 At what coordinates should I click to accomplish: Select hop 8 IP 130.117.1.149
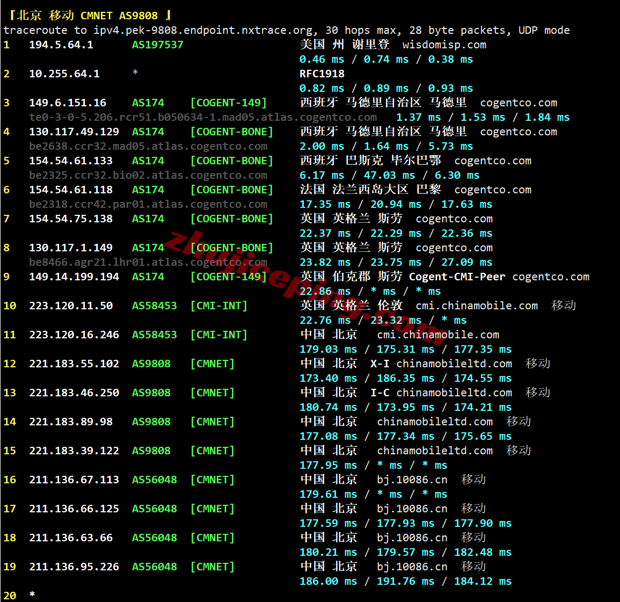71,248
